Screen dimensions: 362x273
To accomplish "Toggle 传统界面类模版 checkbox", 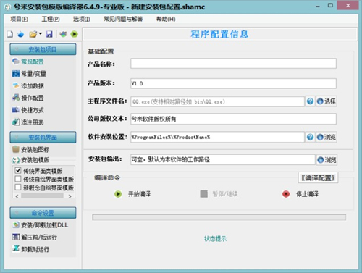I will tap(18, 171).
